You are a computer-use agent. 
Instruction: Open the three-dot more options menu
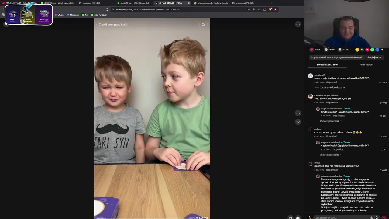[298, 24]
